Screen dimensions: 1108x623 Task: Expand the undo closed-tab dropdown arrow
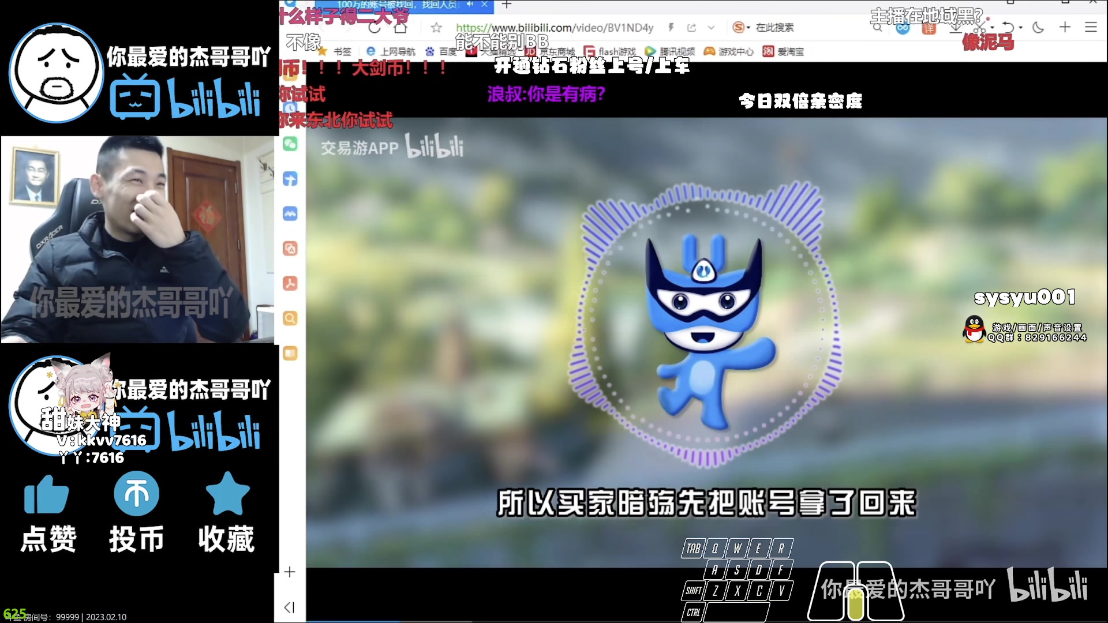tap(1020, 28)
